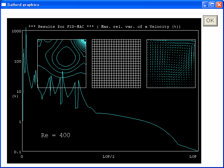Minimize the Salford graphics window
Image resolution: width=224 pixels, height=168 pixels.
[x=205, y=5]
